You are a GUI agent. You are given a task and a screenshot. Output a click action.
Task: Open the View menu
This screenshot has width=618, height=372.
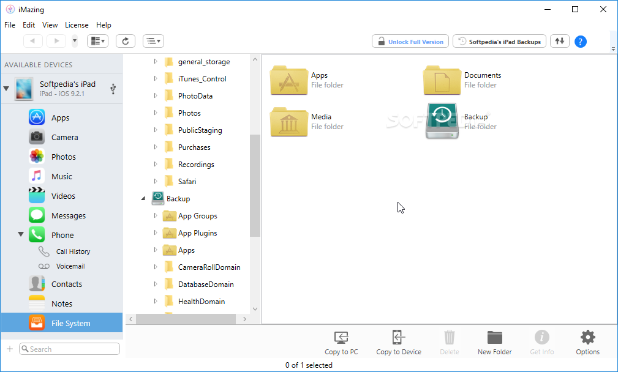tap(50, 25)
